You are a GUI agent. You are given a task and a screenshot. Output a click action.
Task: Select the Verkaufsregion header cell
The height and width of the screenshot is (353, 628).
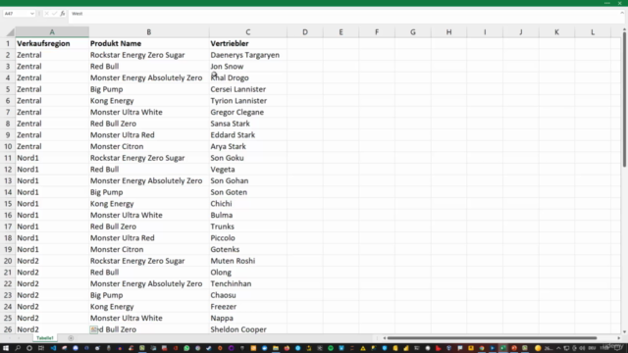[x=52, y=43]
